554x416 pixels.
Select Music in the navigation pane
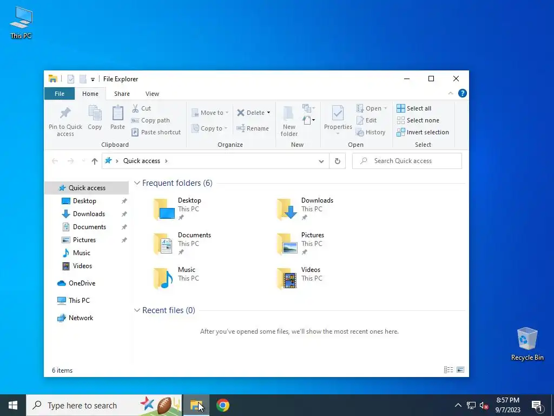81,253
